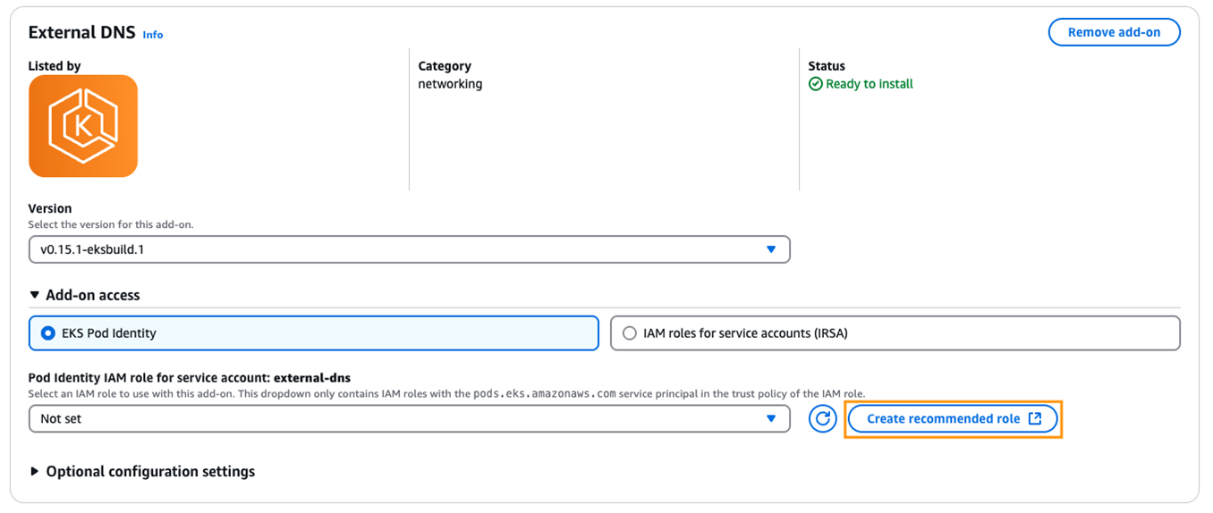Click the external-dns service account name
The image size is (1213, 513).
click(312, 378)
